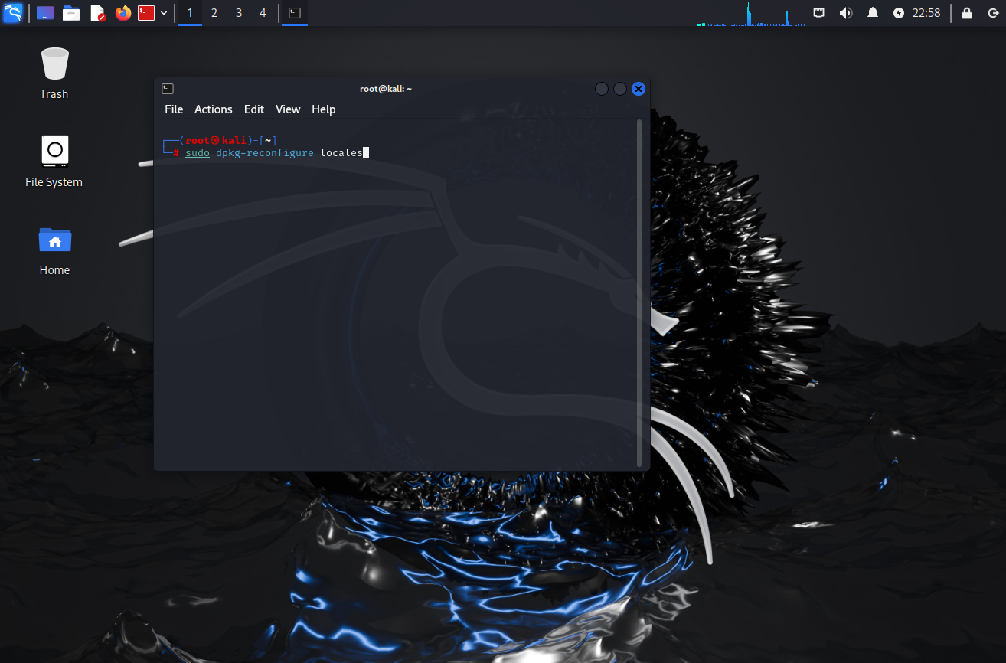The image size is (1006, 663).
Task: Open the File menu in terminal
Action: pyautogui.click(x=174, y=109)
